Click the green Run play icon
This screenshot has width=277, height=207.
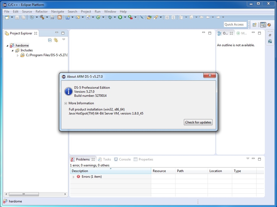click(x=120, y=17)
